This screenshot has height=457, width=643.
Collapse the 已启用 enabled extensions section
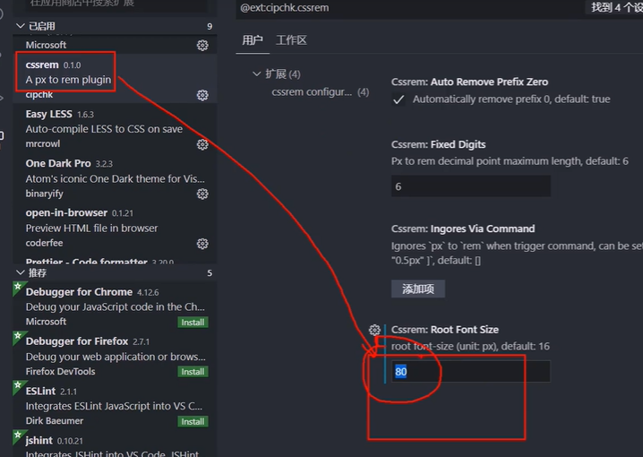coord(20,26)
